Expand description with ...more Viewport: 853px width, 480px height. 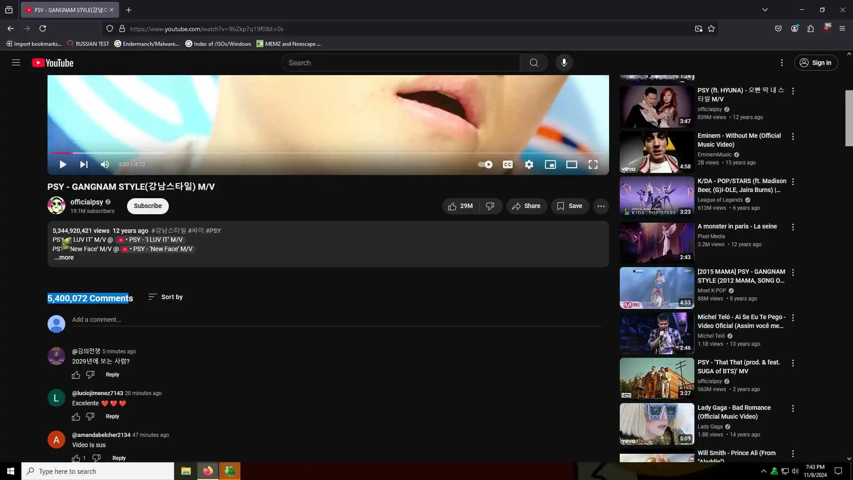click(64, 258)
